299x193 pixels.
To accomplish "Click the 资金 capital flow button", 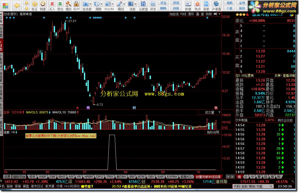I will [x=163, y=3].
